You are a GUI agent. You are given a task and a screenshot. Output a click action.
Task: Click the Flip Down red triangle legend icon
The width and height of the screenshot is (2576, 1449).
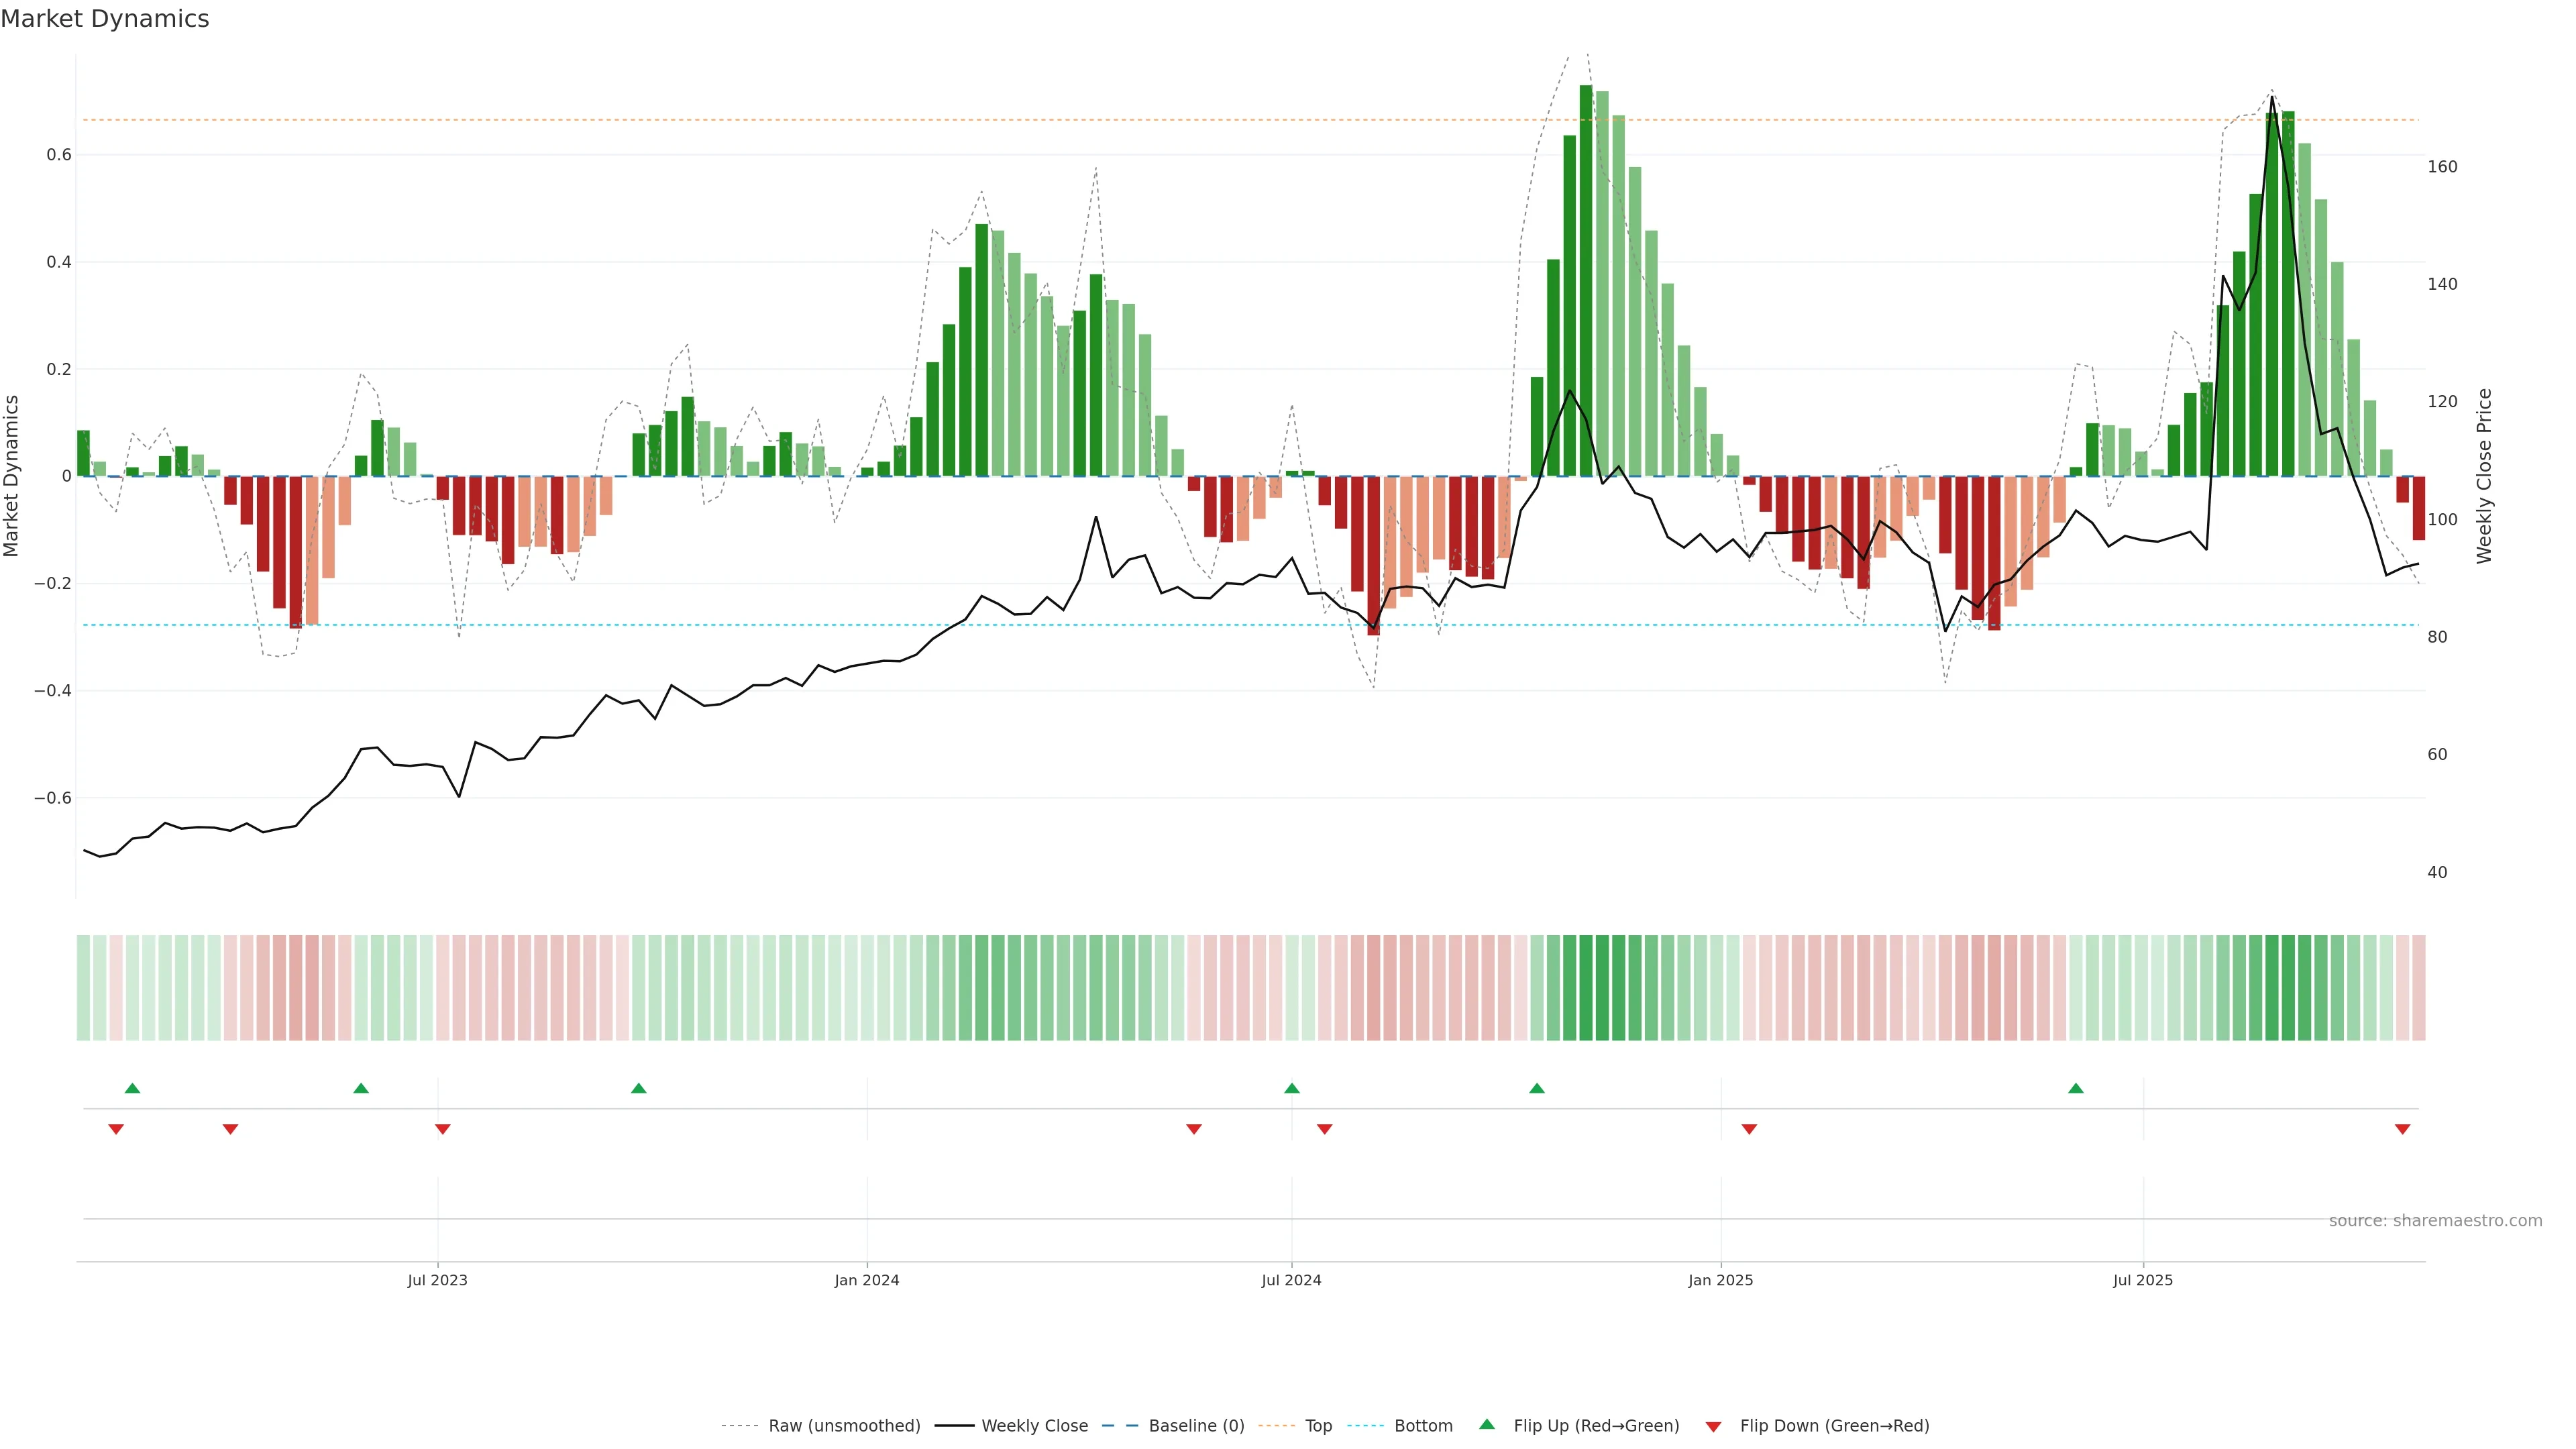tap(1713, 1426)
